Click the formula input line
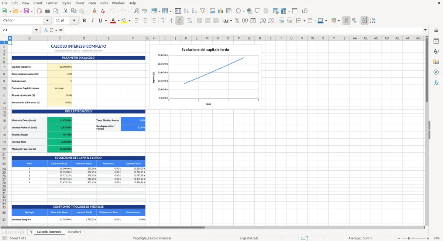443x241 pixels. click(243, 30)
